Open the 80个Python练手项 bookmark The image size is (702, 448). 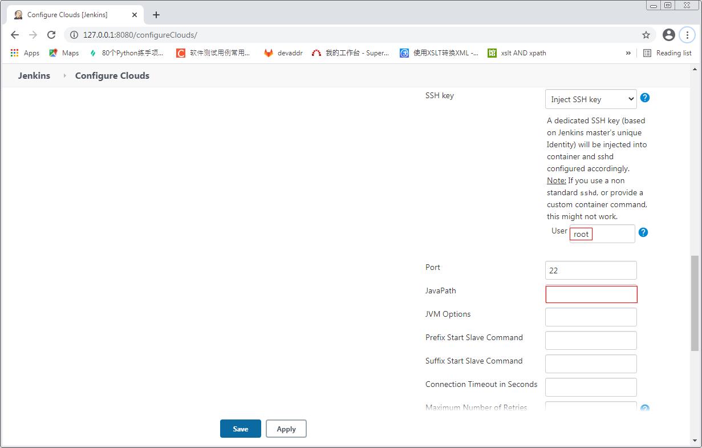tap(127, 53)
